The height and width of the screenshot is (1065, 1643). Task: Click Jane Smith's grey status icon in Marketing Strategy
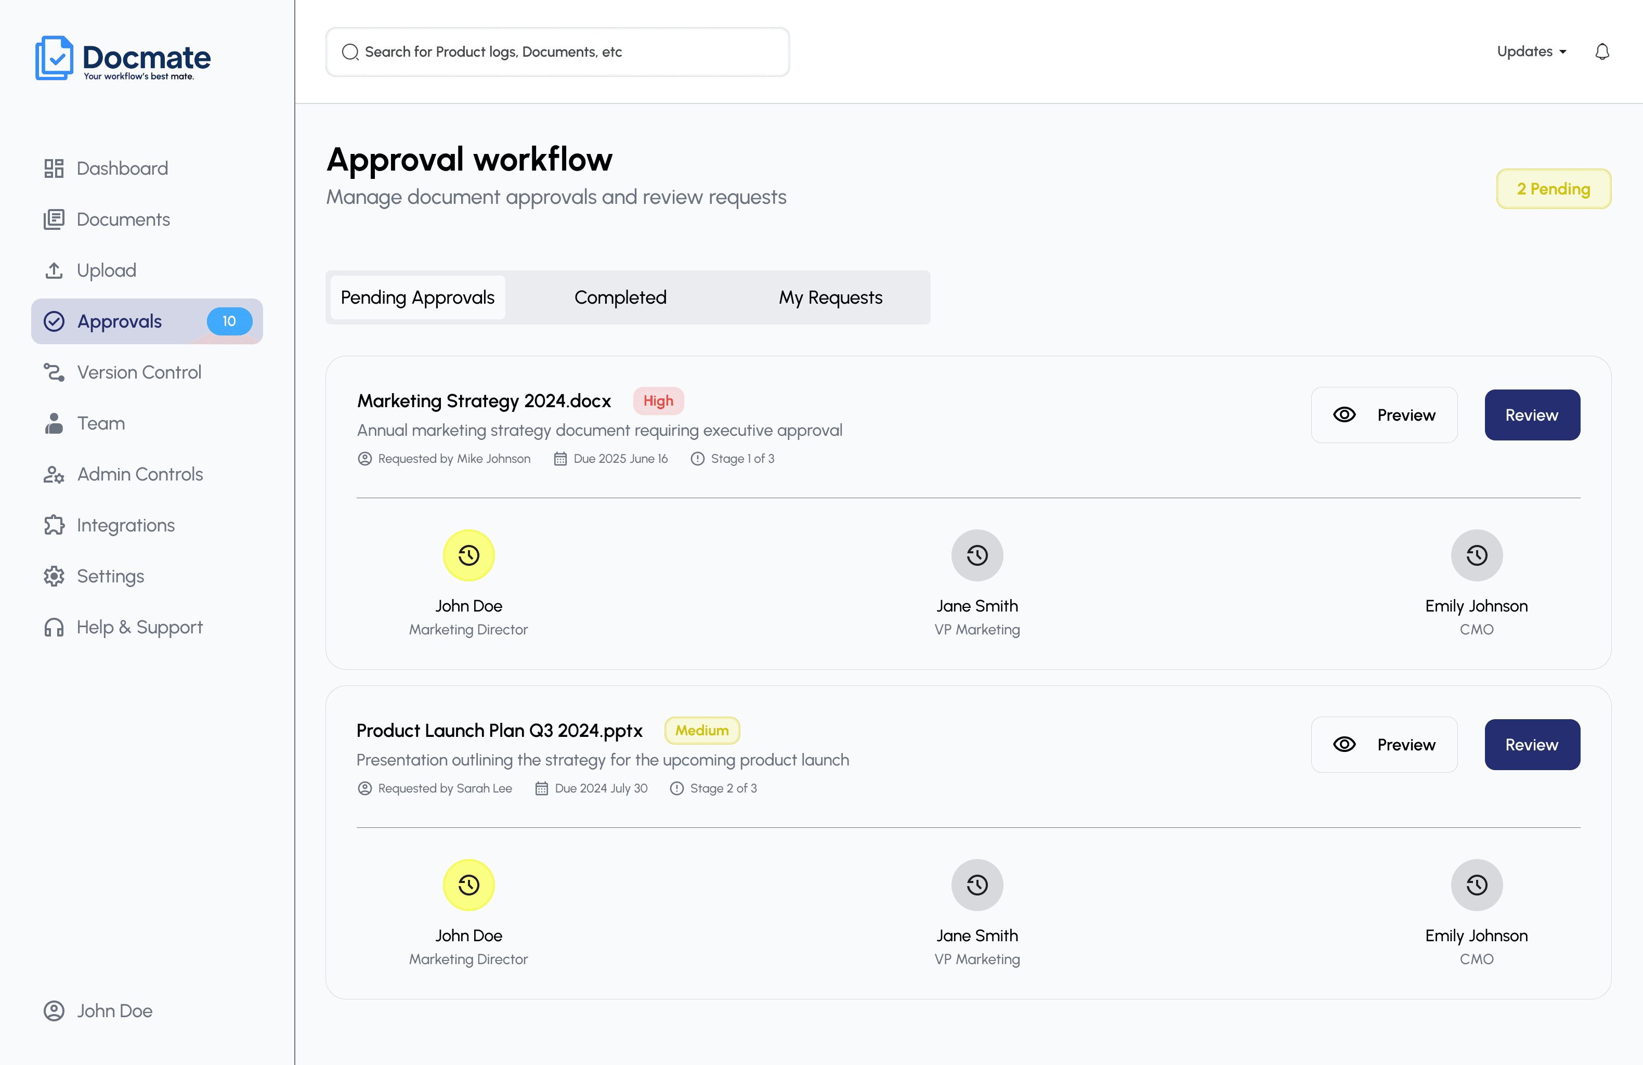coord(977,555)
